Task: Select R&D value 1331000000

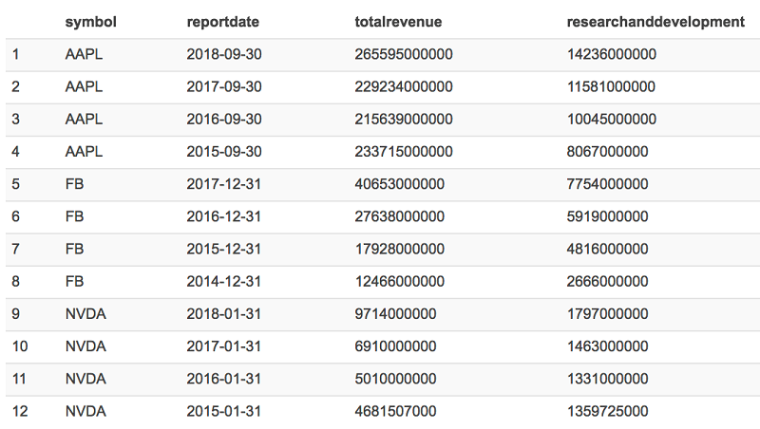Action: pyautogui.click(x=607, y=379)
